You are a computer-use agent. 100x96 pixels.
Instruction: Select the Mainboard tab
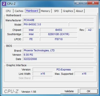point(32,11)
